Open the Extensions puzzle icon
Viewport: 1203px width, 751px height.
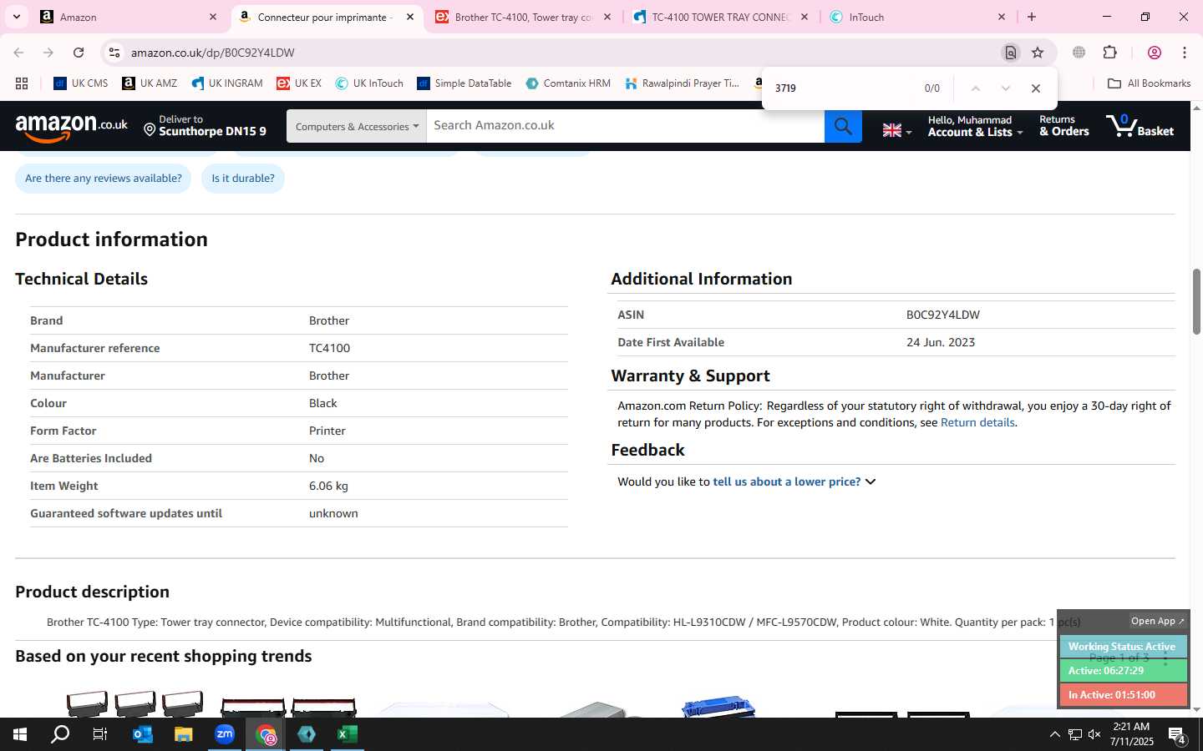pyautogui.click(x=1109, y=53)
